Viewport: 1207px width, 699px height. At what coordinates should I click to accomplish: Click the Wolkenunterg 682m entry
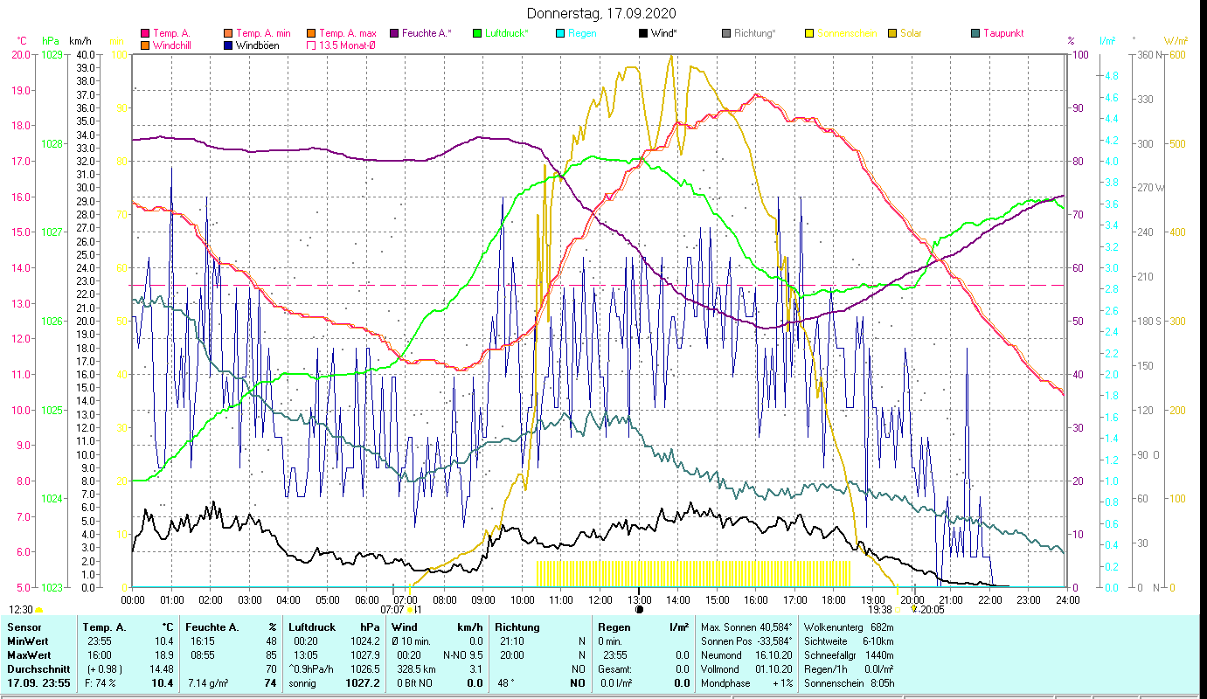point(849,627)
